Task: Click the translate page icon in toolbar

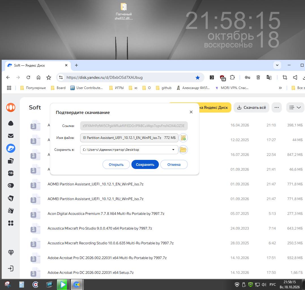Action: [269, 77]
